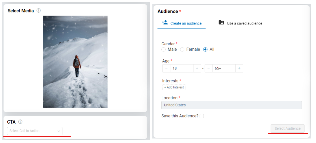Decrease the maximum age with minus button
This screenshot has width=316, height=143.
(x=208, y=68)
